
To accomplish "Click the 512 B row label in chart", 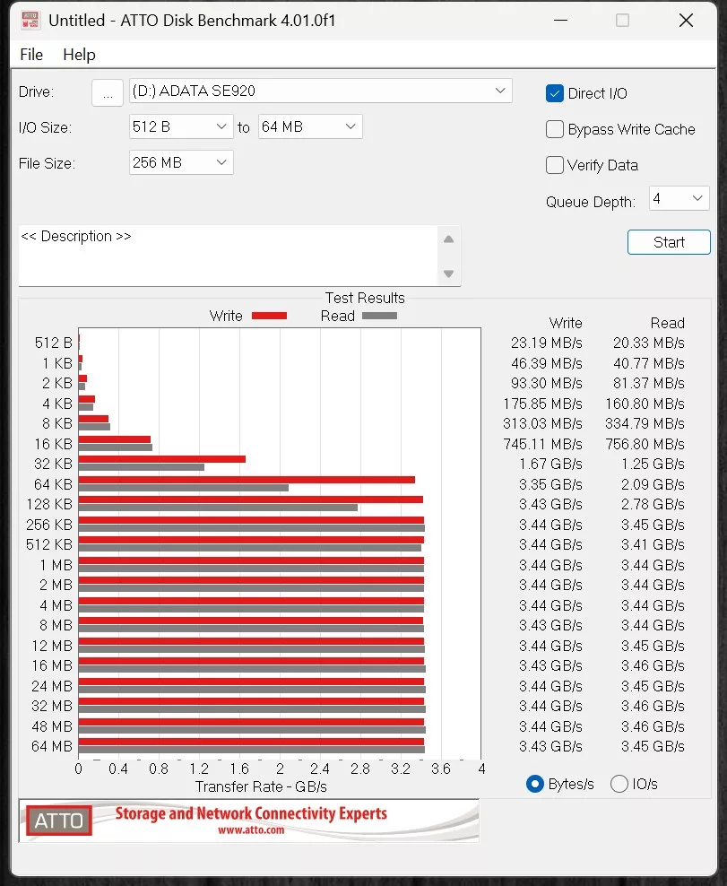I will click(54, 343).
